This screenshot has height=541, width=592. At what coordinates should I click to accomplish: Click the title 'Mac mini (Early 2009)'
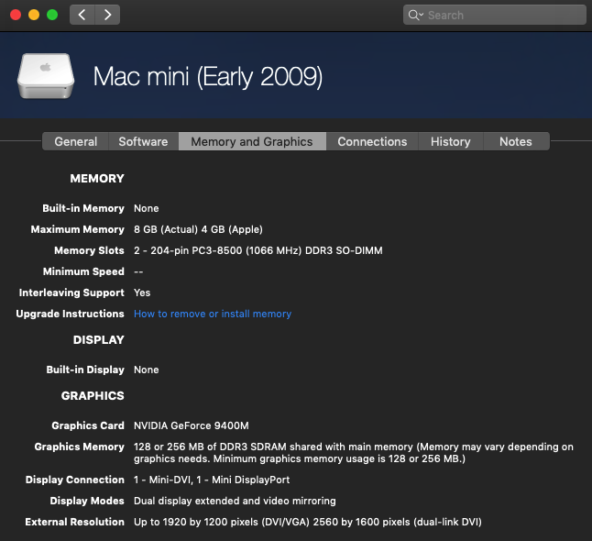pos(208,77)
